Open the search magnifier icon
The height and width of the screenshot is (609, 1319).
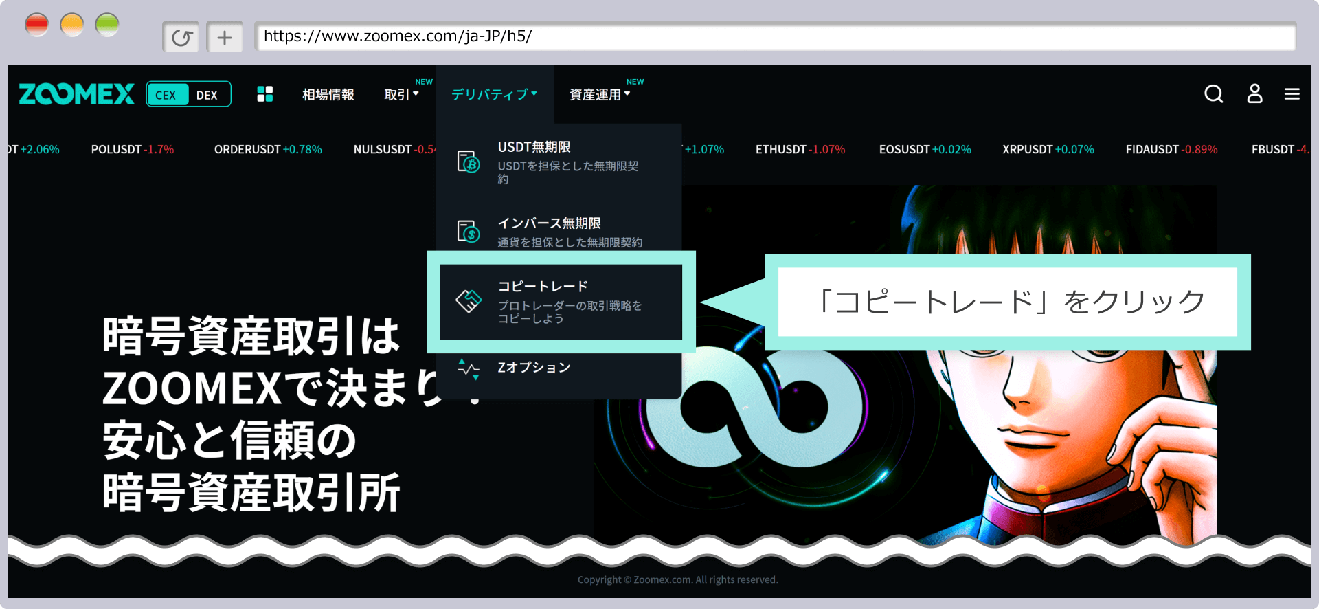pyautogui.click(x=1214, y=93)
